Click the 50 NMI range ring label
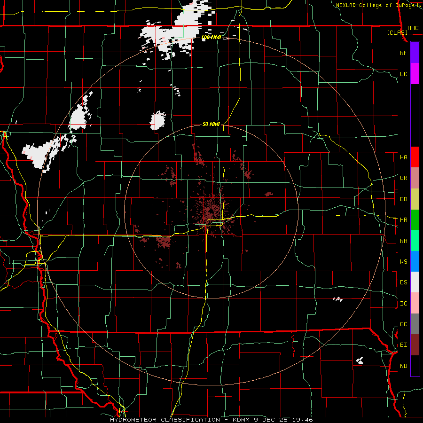423x423 pixels. click(211, 124)
